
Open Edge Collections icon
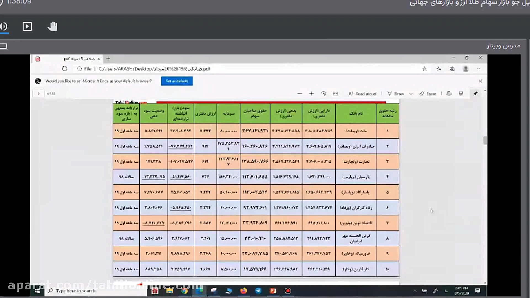click(452, 69)
